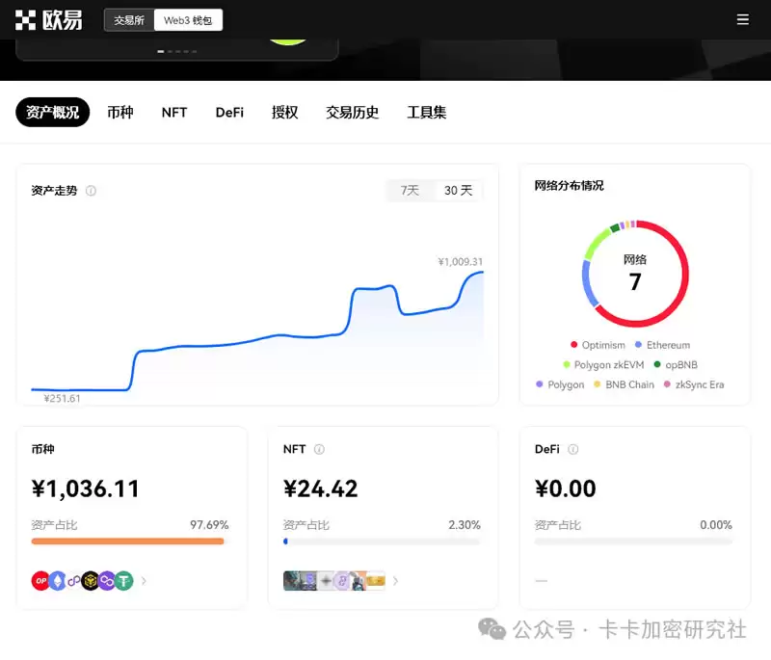Switch chart to 7天 view
The height and width of the screenshot is (660, 771).
coord(409,191)
